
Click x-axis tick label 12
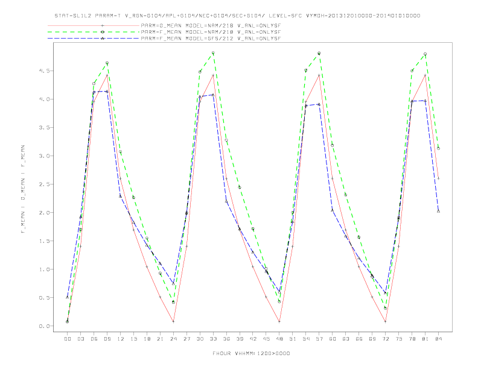click(121, 339)
